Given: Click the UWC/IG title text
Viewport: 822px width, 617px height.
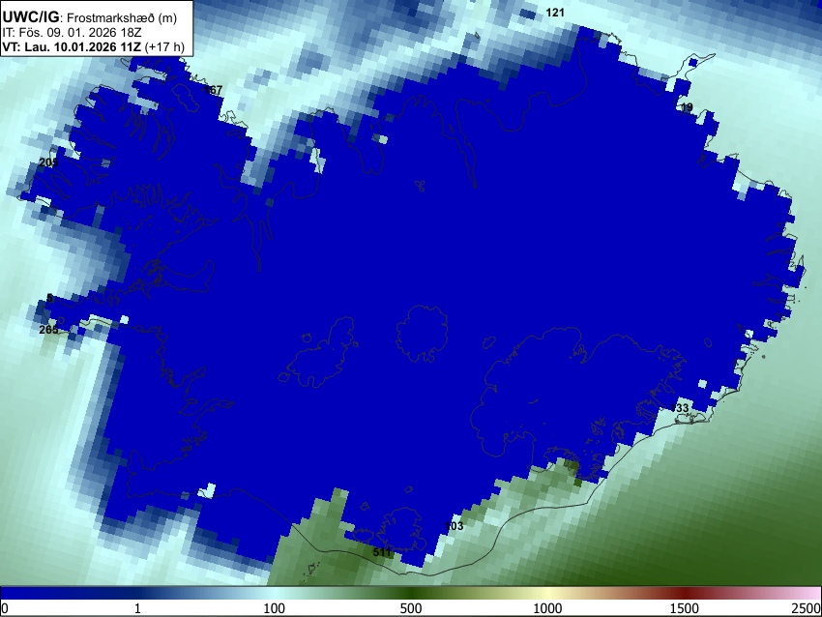Looking at the screenshot, I should click(31, 16).
